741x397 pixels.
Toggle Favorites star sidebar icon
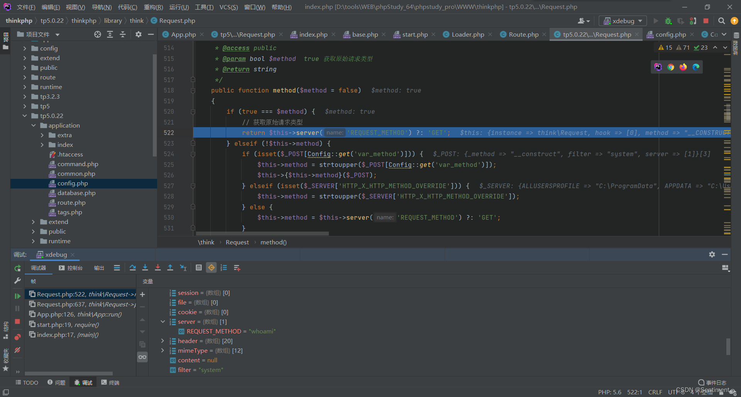(5, 369)
